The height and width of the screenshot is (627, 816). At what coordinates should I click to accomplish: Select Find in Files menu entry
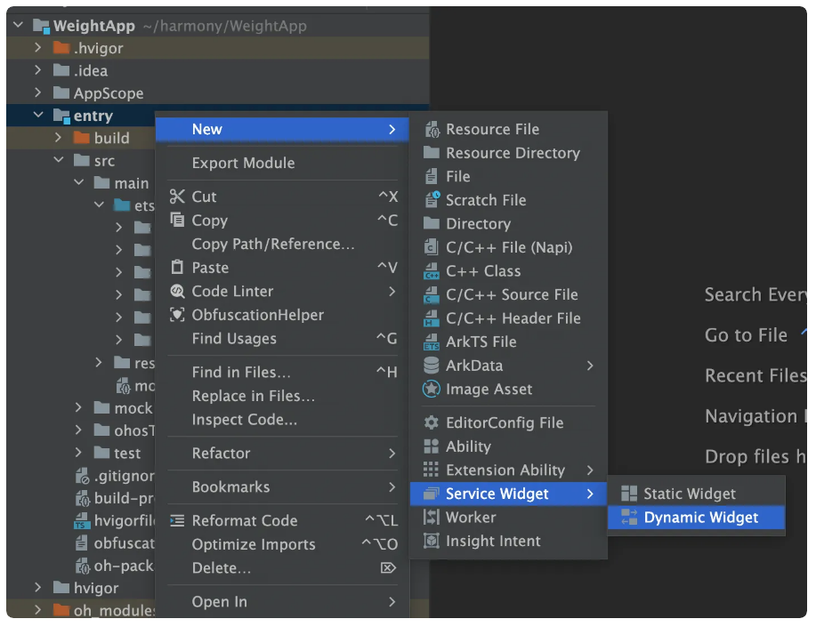(241, 373)
